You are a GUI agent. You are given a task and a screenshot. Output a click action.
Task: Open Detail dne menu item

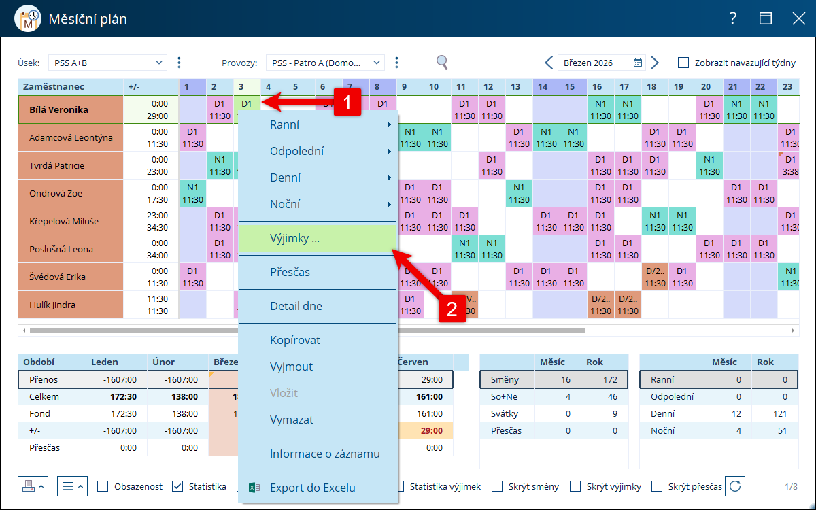318,306
